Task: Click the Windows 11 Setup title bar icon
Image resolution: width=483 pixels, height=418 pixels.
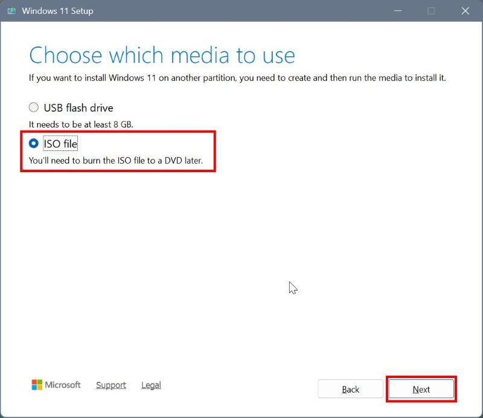Action: (x=11, y=11)
